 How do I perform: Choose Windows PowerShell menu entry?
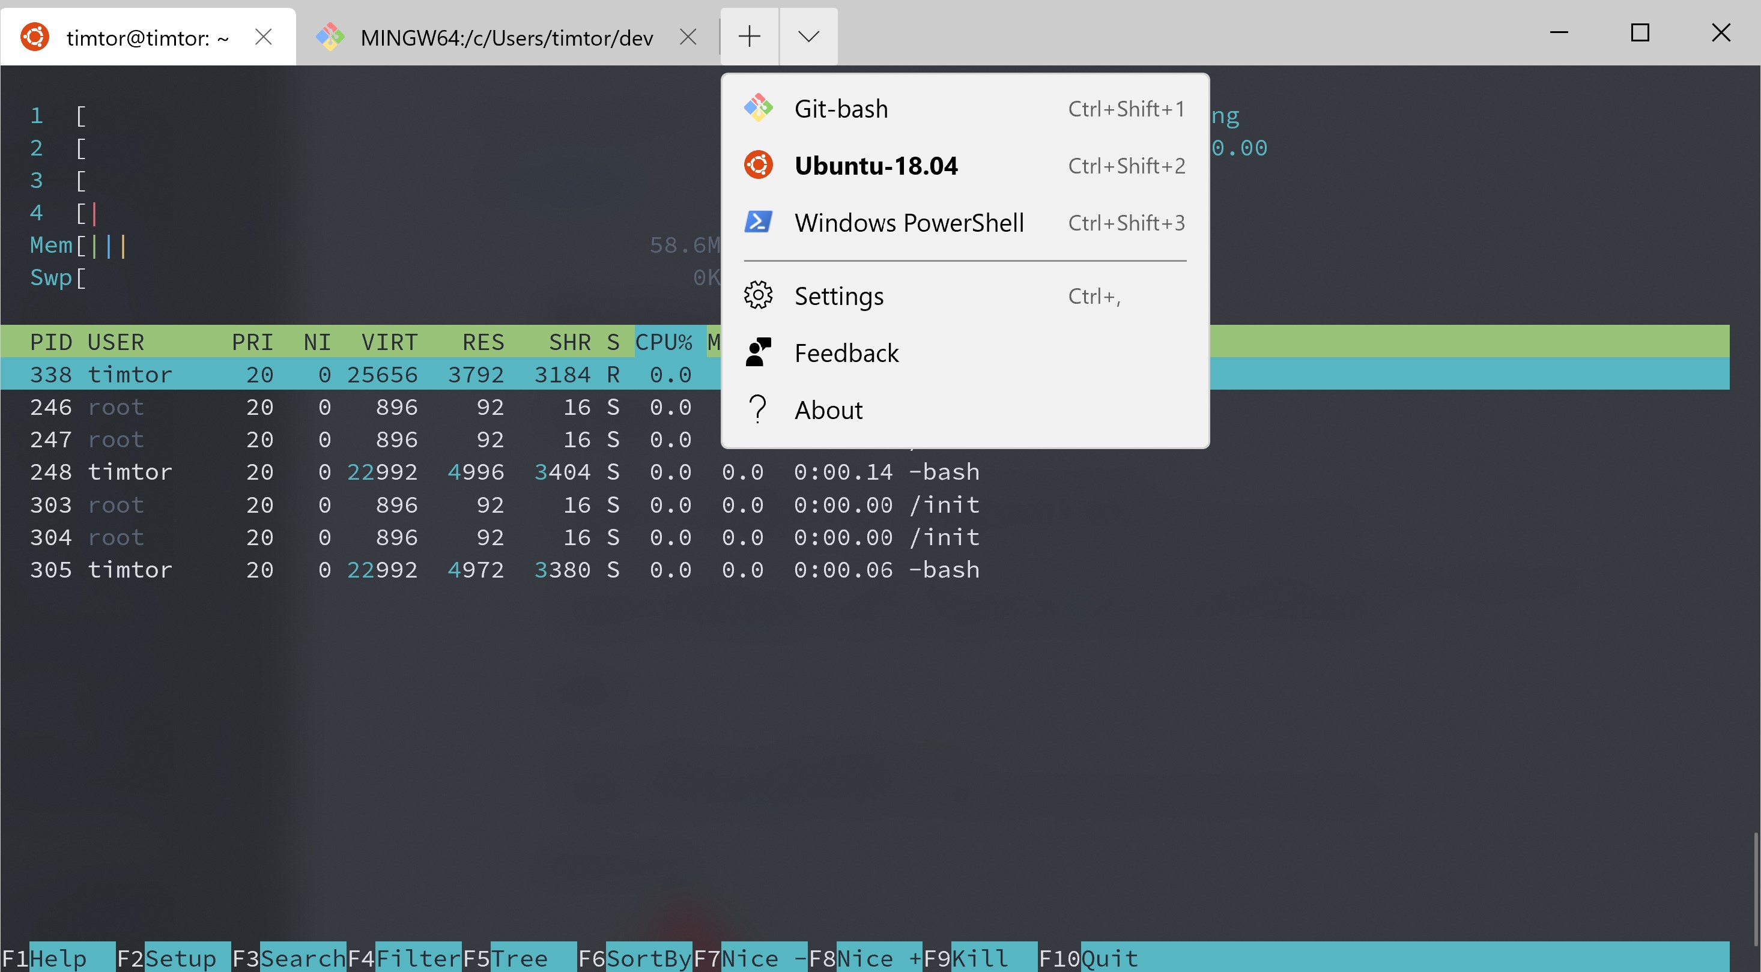pyautogui.click(x=909, y=223)
